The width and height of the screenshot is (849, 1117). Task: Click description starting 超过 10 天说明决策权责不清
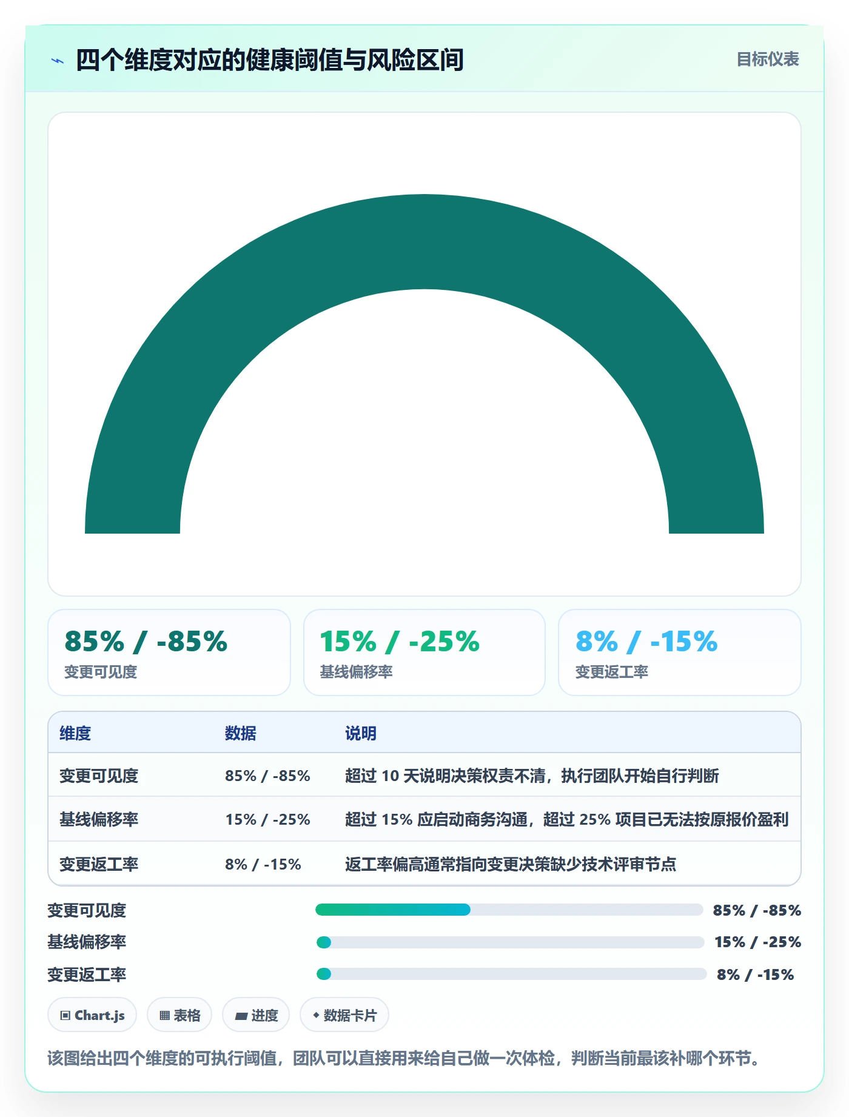coord(532,776)
